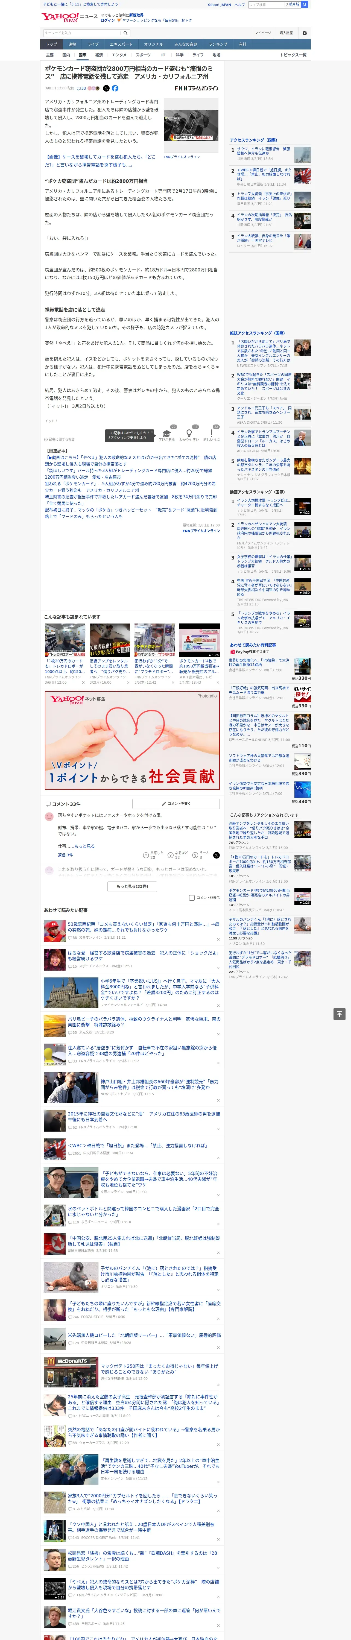This screenshot has height=1640, width=351.
Task: Click the keyword search magnifier icon
Action: click(x=125, y=33)
